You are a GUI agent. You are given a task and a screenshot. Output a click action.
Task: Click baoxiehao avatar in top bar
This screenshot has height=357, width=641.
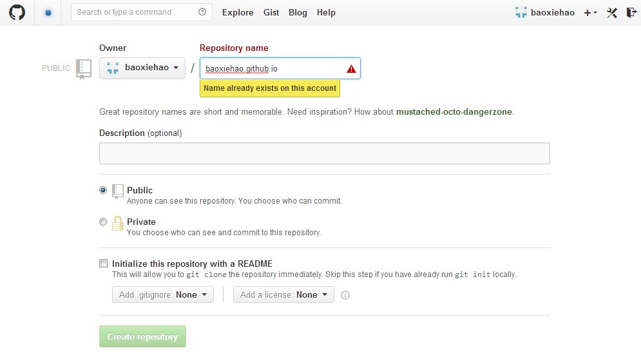click(521, 12)
